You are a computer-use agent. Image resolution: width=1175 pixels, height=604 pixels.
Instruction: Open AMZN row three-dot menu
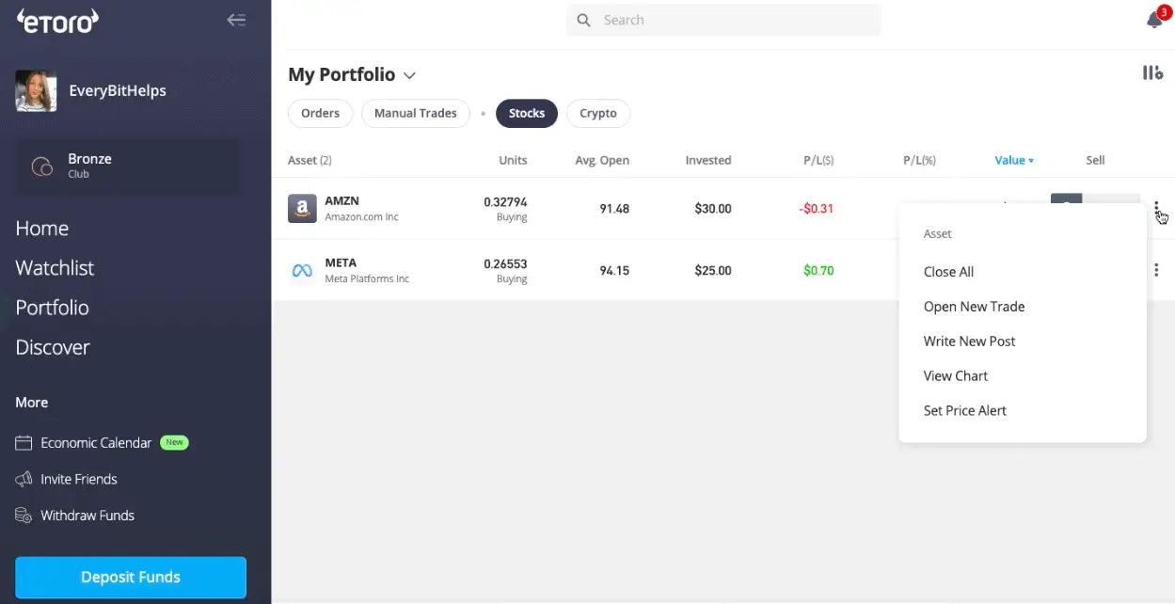click(1156, 208)
